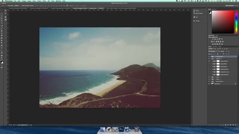Switch to the Channels tab

pos(215,47)
